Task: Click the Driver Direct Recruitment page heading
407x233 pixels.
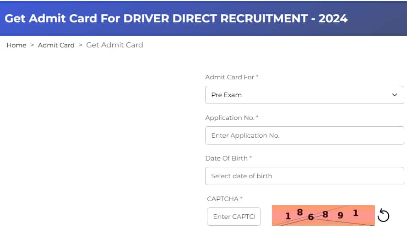Action: tap(176, 19)
